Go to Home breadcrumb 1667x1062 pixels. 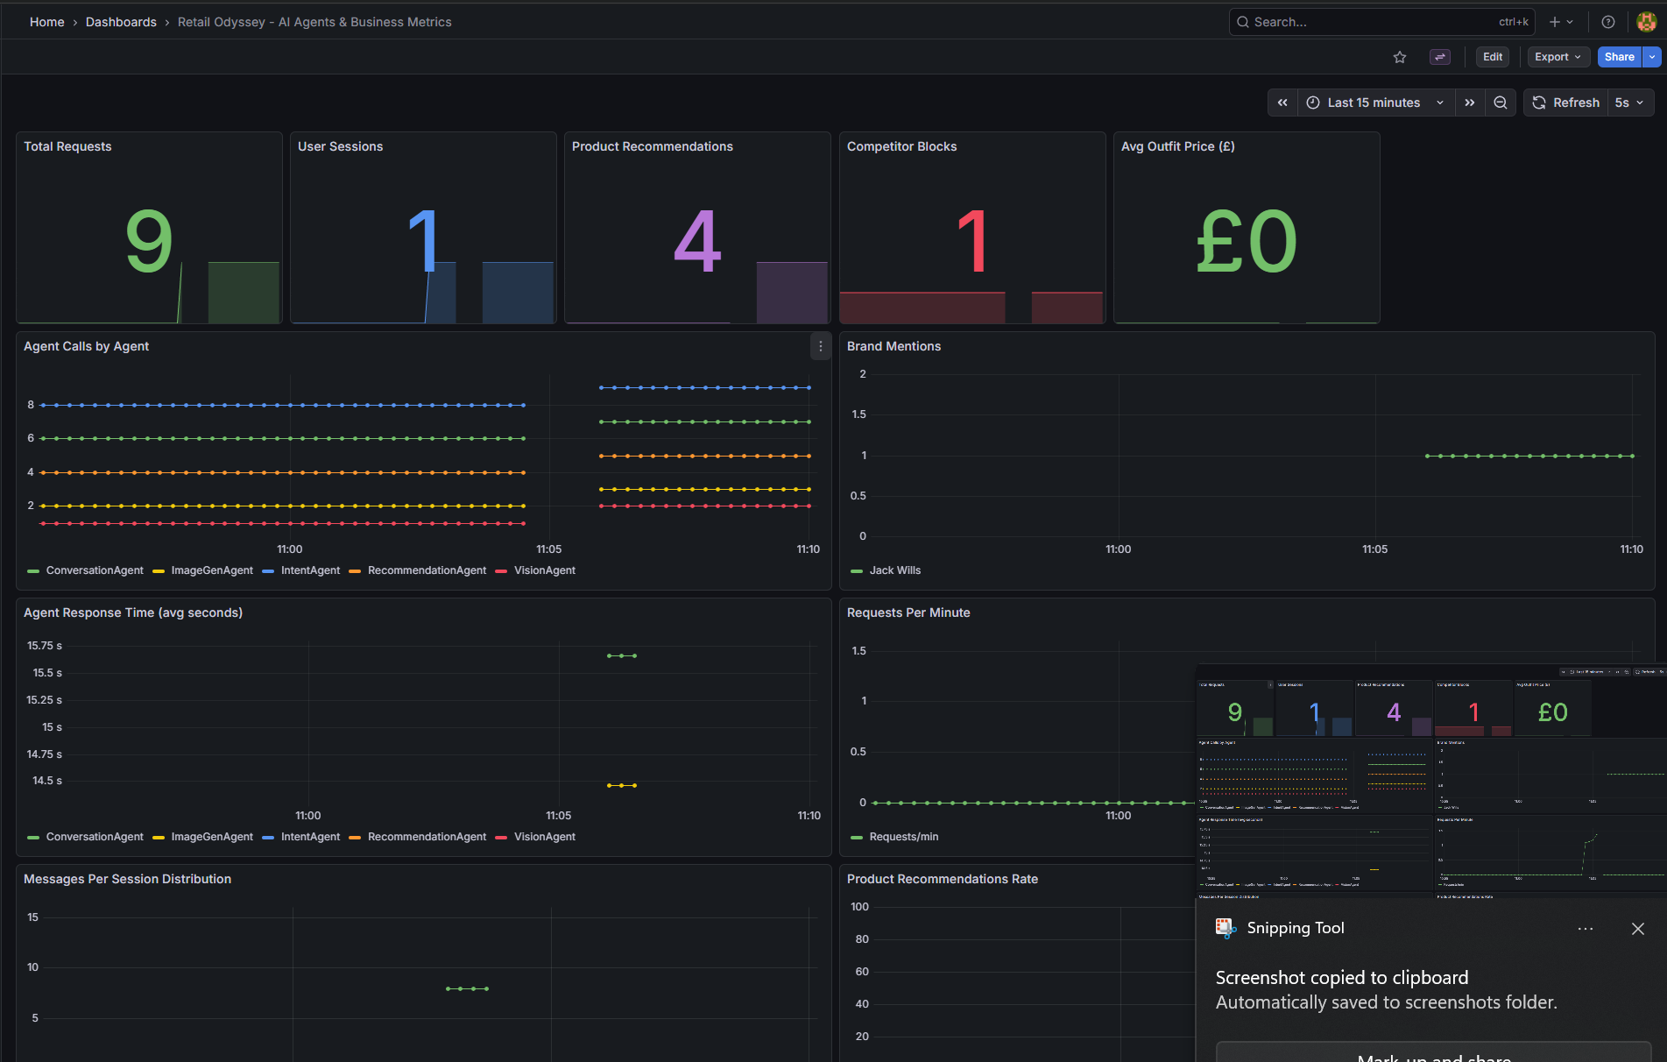(46, 22)
